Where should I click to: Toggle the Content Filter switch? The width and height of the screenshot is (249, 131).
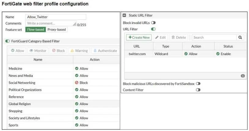tap(198, 90)
